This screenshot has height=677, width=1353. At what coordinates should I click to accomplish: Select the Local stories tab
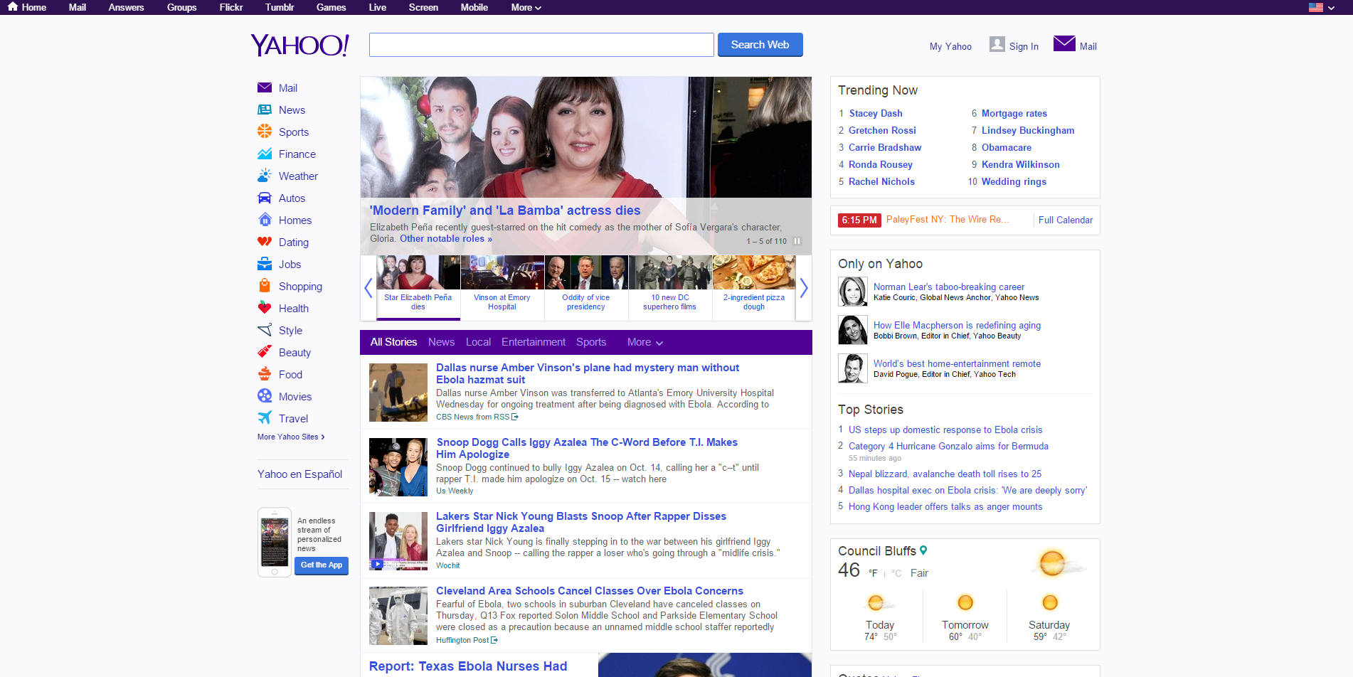click(x=478, y=342)
